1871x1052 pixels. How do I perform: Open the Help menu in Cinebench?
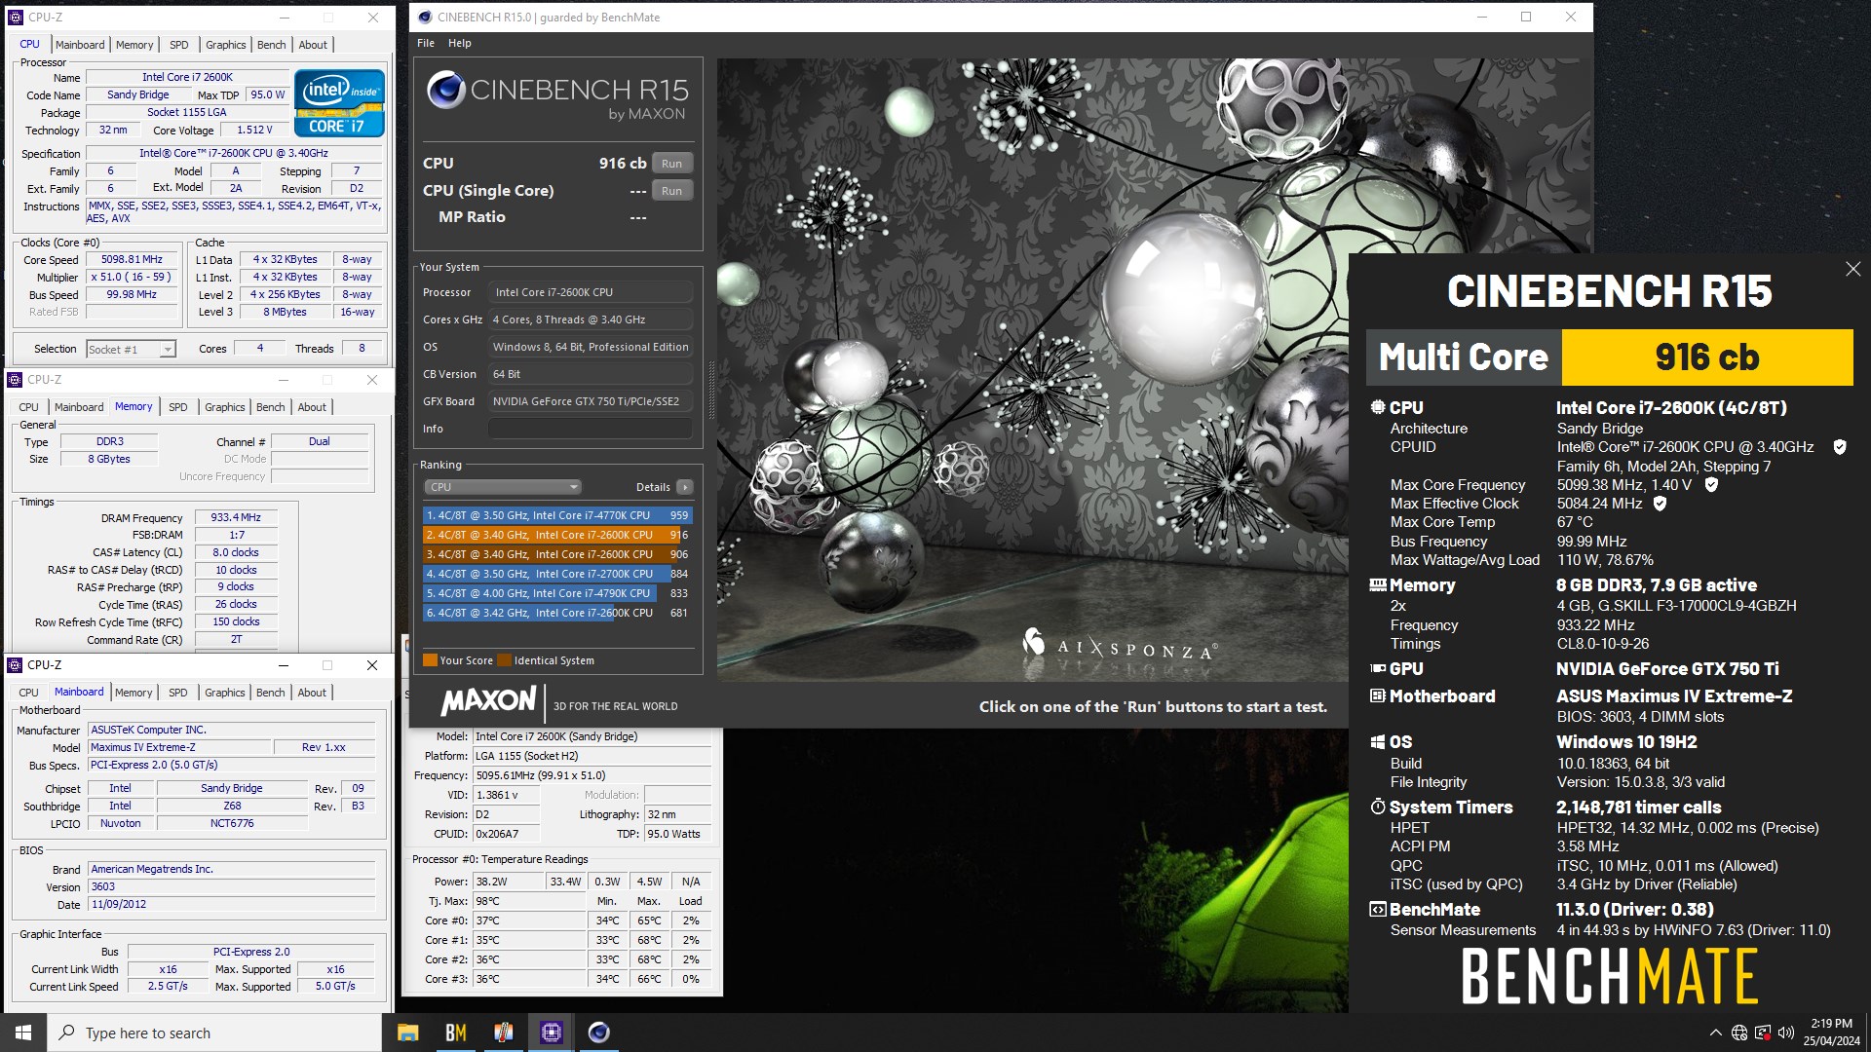pos(459,43)
